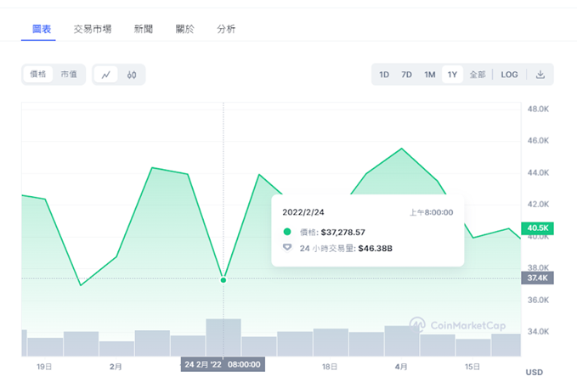577x382 pixels.
Task: Click the 2月 date axis label
Action: click(x=116, y=367)
